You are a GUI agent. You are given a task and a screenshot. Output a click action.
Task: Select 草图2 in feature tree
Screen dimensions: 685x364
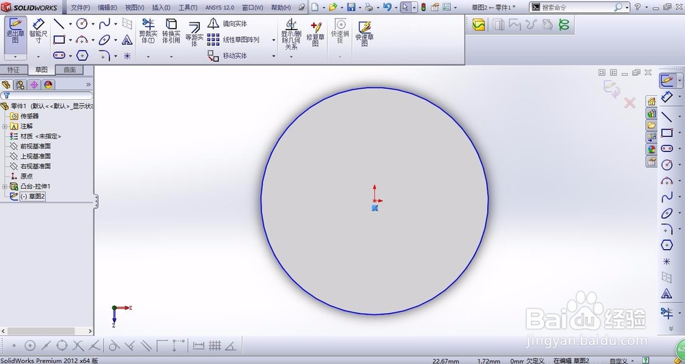click(33, 196)
